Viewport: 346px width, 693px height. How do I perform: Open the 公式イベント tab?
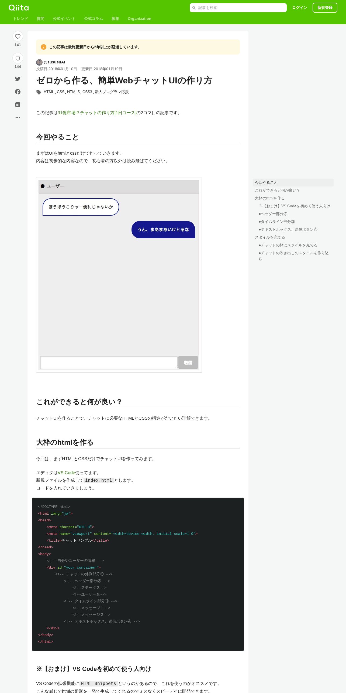64,19
